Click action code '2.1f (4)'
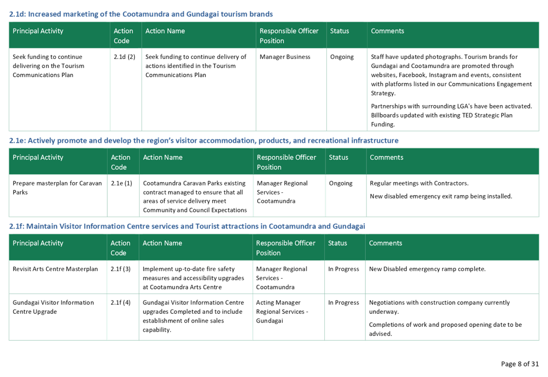548x377 pixels. [121, 302]
